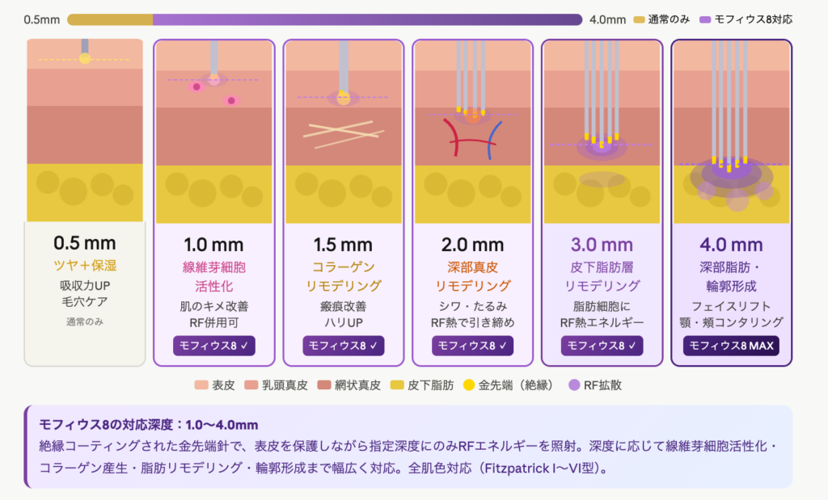Click the 通常のみ legend marker at top
The width and height of the screenshot is (828, 500).
coord(639,19)
